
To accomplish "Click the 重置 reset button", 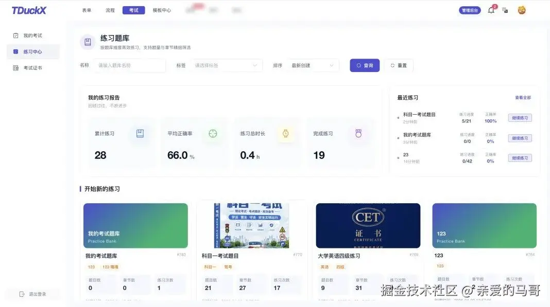I will click(399, 65).
